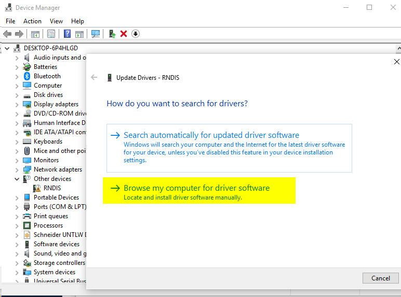Open the Help menu

point(77,21)
